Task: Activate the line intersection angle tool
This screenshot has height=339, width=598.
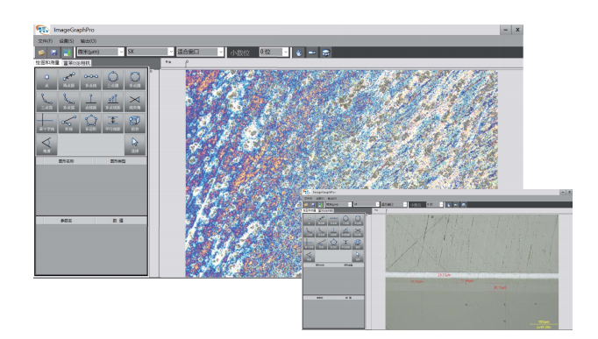Action: coord(135,102)
